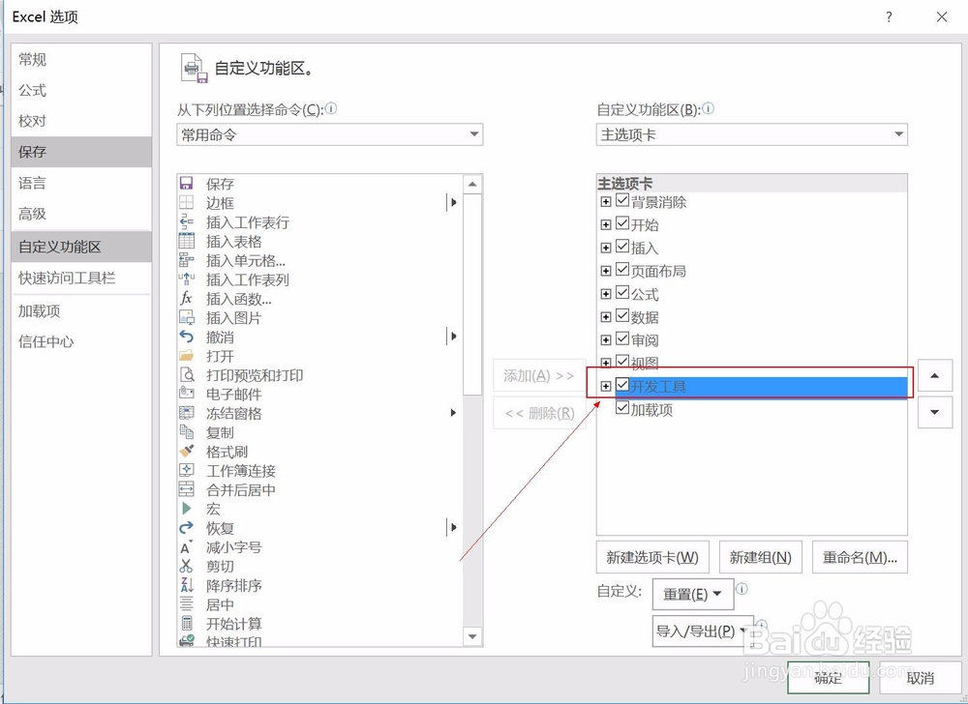Uncheck the 背景消除 tab checkbox
This screenshot has width=968, height=704.
tap(622, 200)
